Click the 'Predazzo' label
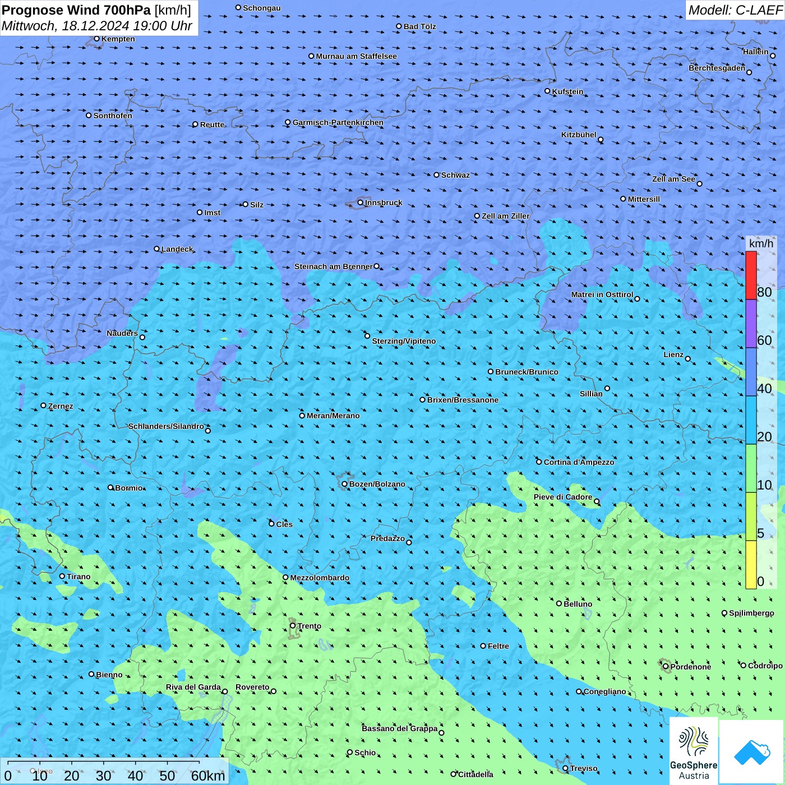 387,538
